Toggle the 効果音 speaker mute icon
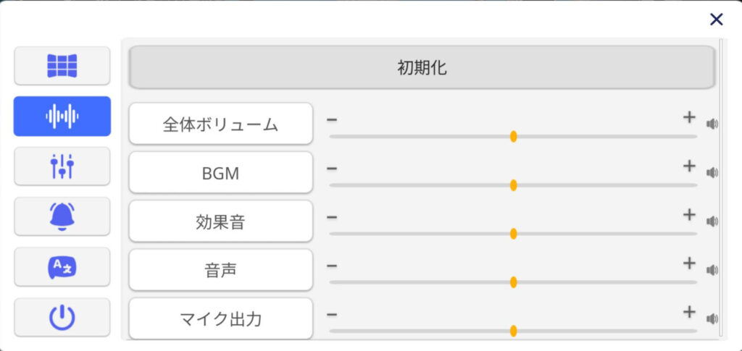The image size is (742, 351). [x=712, y=221]
